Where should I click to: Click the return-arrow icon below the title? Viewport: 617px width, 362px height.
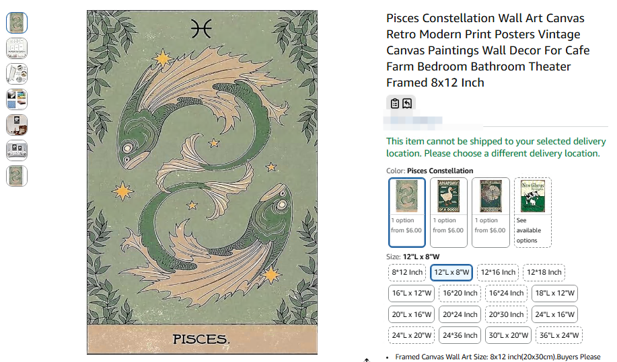(x=407, y=103)
